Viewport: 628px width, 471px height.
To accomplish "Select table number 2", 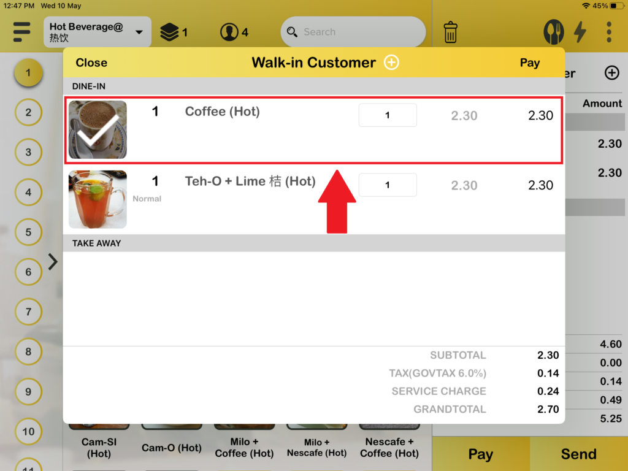I will (x=28, y=112).
